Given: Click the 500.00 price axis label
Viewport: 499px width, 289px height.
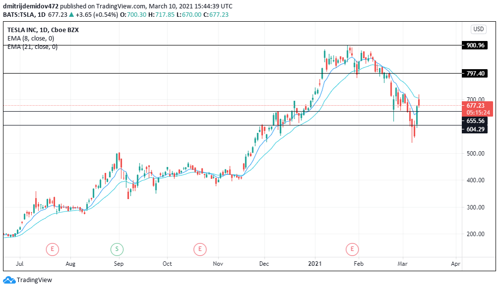Looking at the screenshot, I should [475, 154].
